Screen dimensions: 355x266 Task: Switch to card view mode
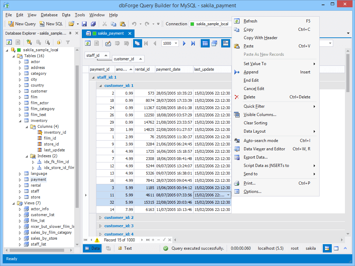[x=214, y=43]
